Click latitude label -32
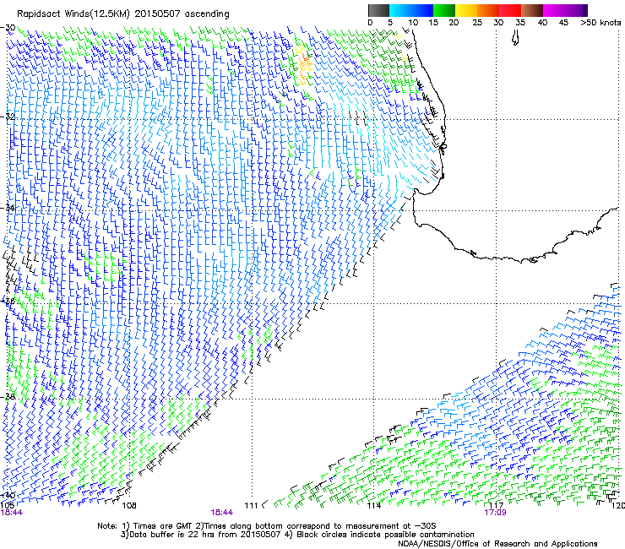The height and width of the screenshot is (549, 625). coord(8,117)
